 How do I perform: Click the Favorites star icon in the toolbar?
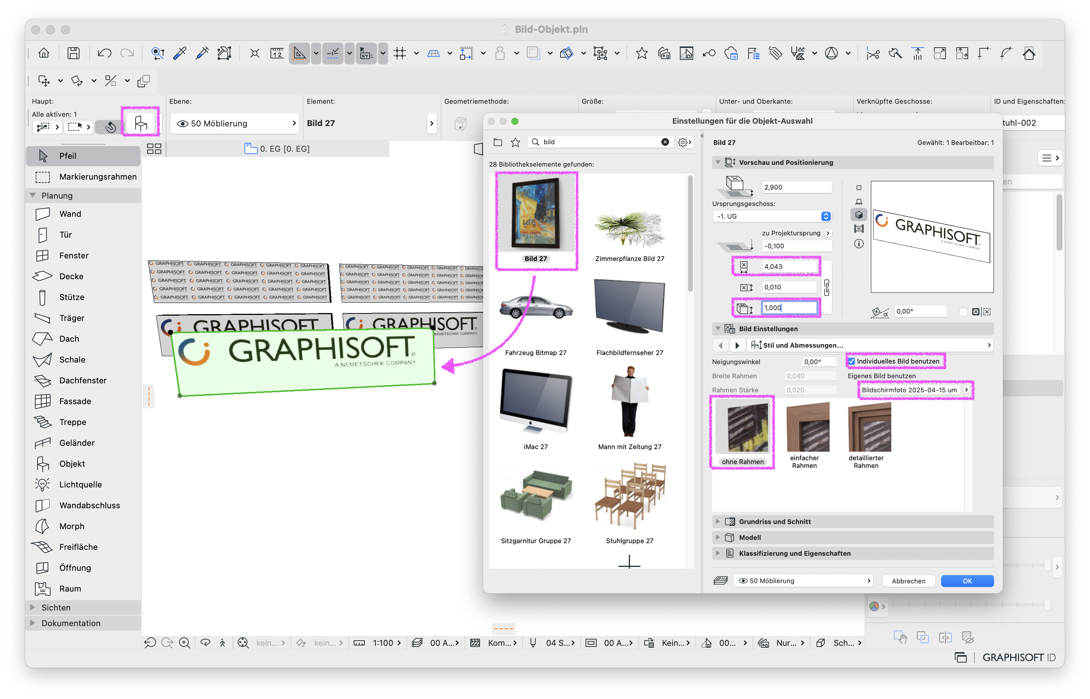pyautogui.click(x=642, y=54)
